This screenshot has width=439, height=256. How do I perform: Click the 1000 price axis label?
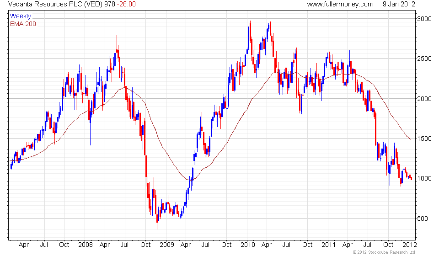(424, 178)
